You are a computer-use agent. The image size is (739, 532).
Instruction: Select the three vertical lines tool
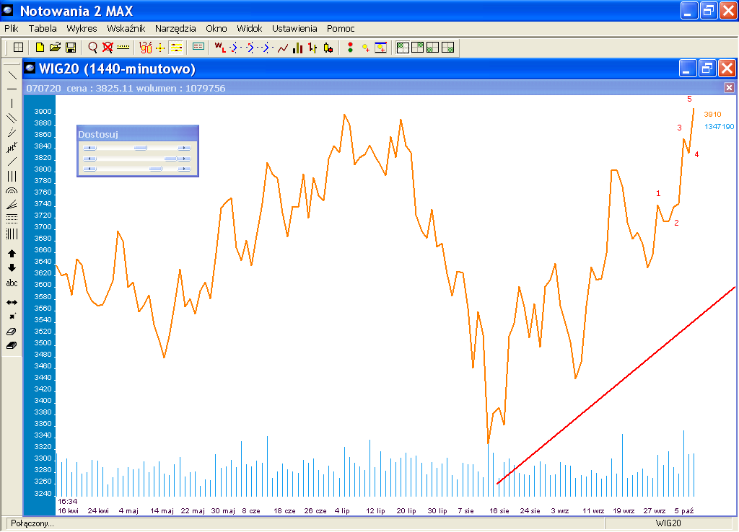(12, 176)
